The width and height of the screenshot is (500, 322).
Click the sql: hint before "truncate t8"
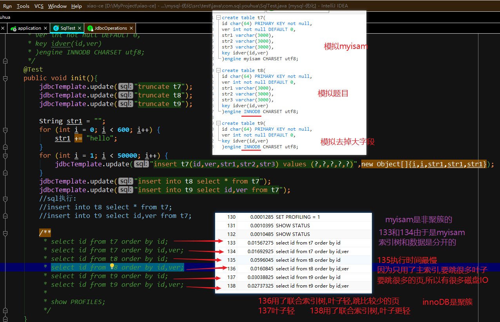click(125, 95)
